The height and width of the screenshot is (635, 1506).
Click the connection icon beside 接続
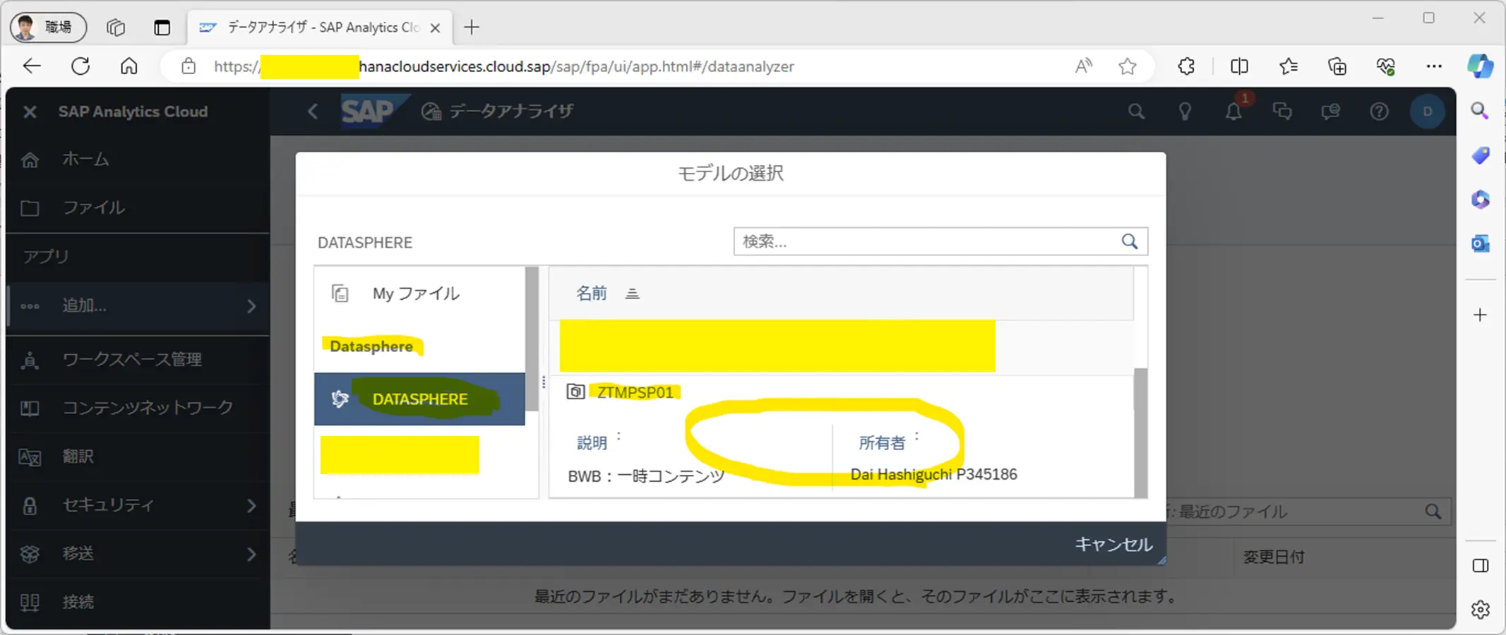(x=30, y=603)
